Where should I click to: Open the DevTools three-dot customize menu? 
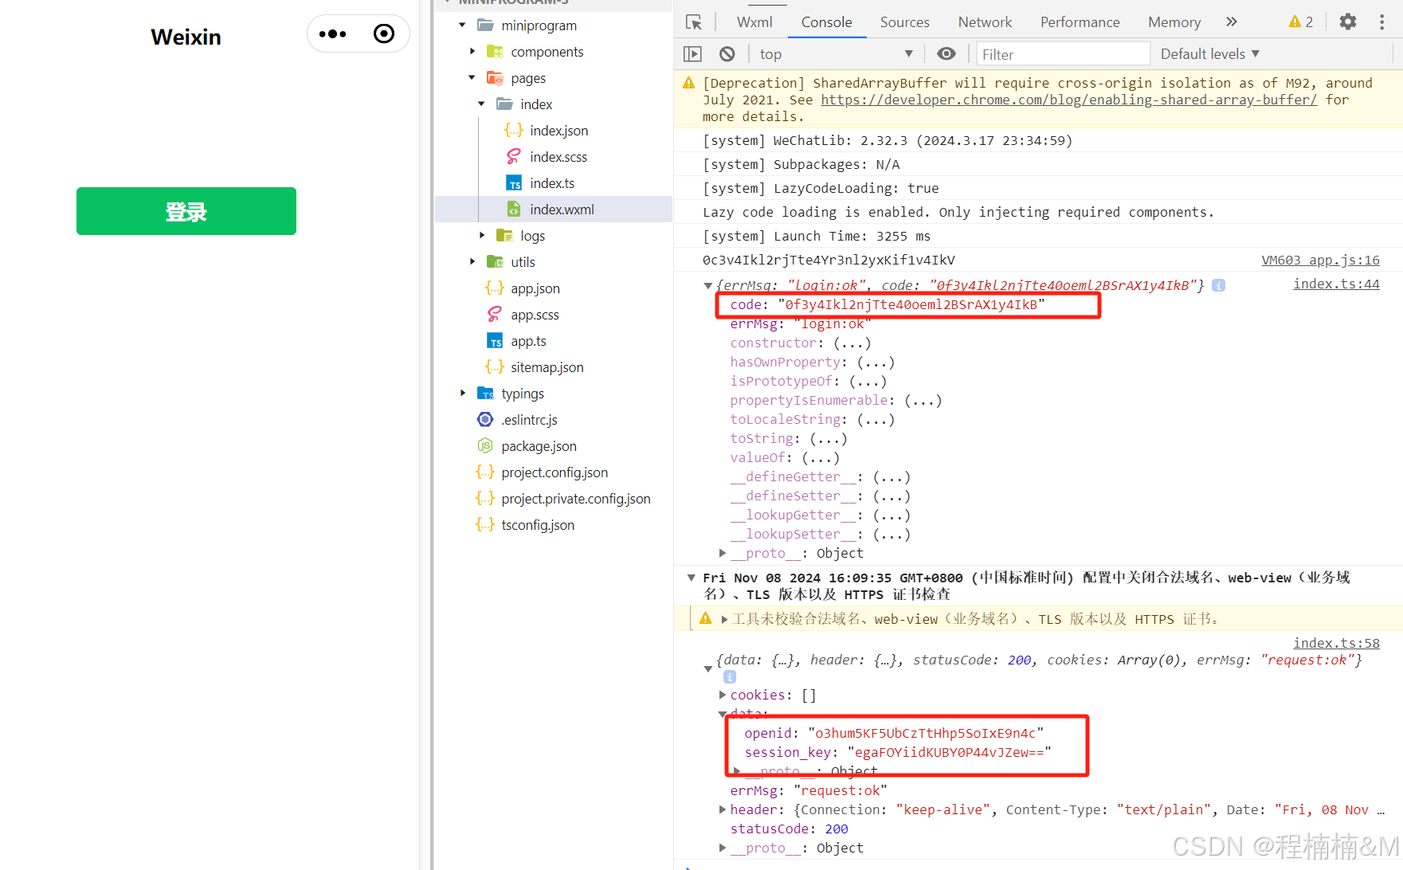point(1383,22)
